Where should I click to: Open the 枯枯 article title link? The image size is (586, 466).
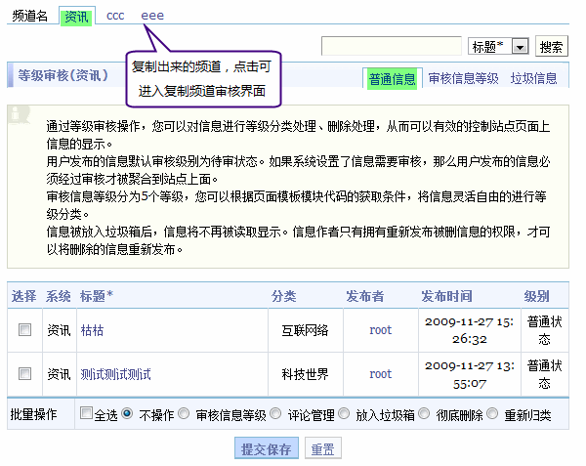92,330
